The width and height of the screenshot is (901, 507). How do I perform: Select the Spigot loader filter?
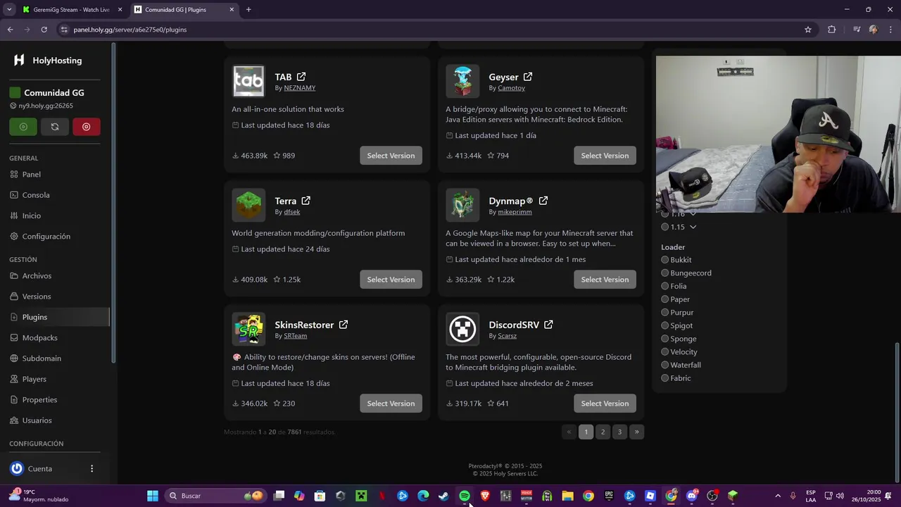tap(664, 326)
